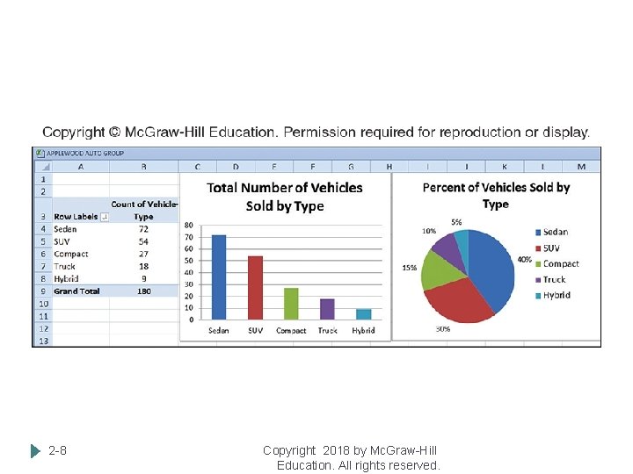633x474 pixels.
Task: Click the Sedan legend swatch
Action: (x=538, y=233)
